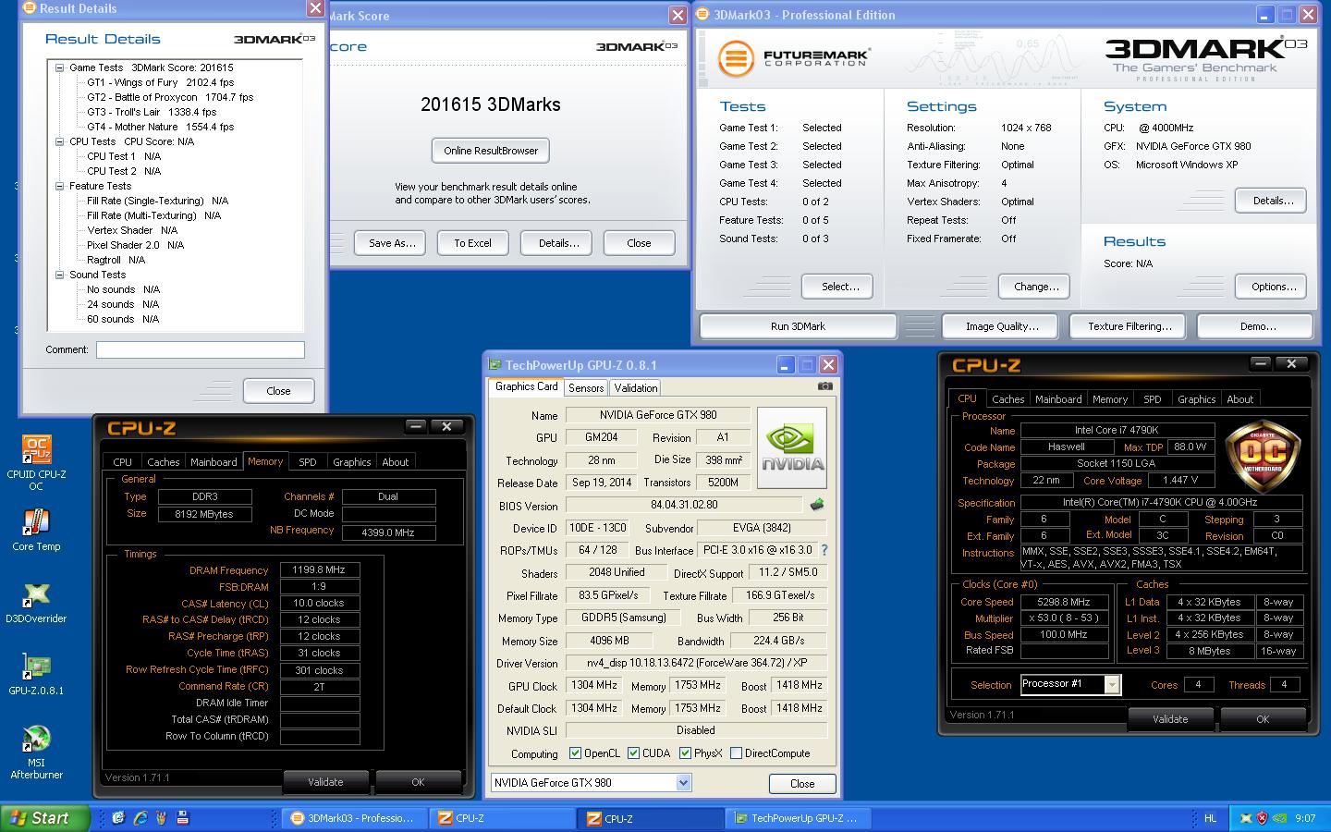Click the HL language indicator in the taskbar
Viewport: 1331px width, 832px height.
[x=1211, y=818]
